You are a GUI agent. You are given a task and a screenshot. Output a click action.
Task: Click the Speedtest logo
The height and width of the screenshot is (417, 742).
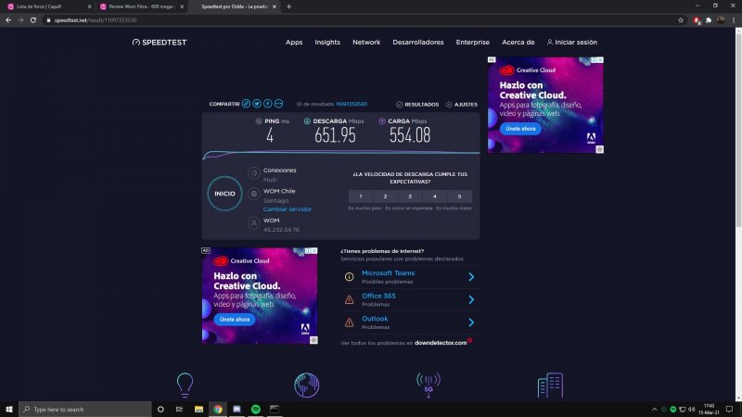[x=160, y=42]
